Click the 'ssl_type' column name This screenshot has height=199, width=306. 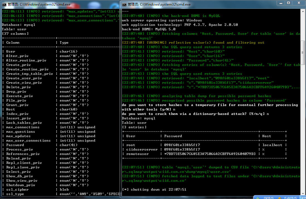click(x=15, y=194)
